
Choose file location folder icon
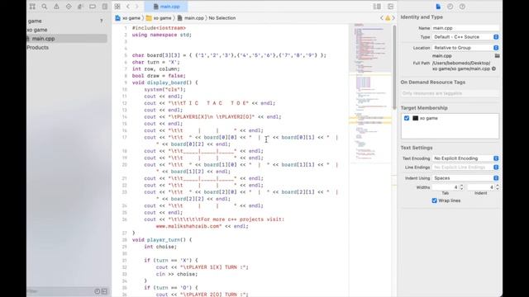497,56
